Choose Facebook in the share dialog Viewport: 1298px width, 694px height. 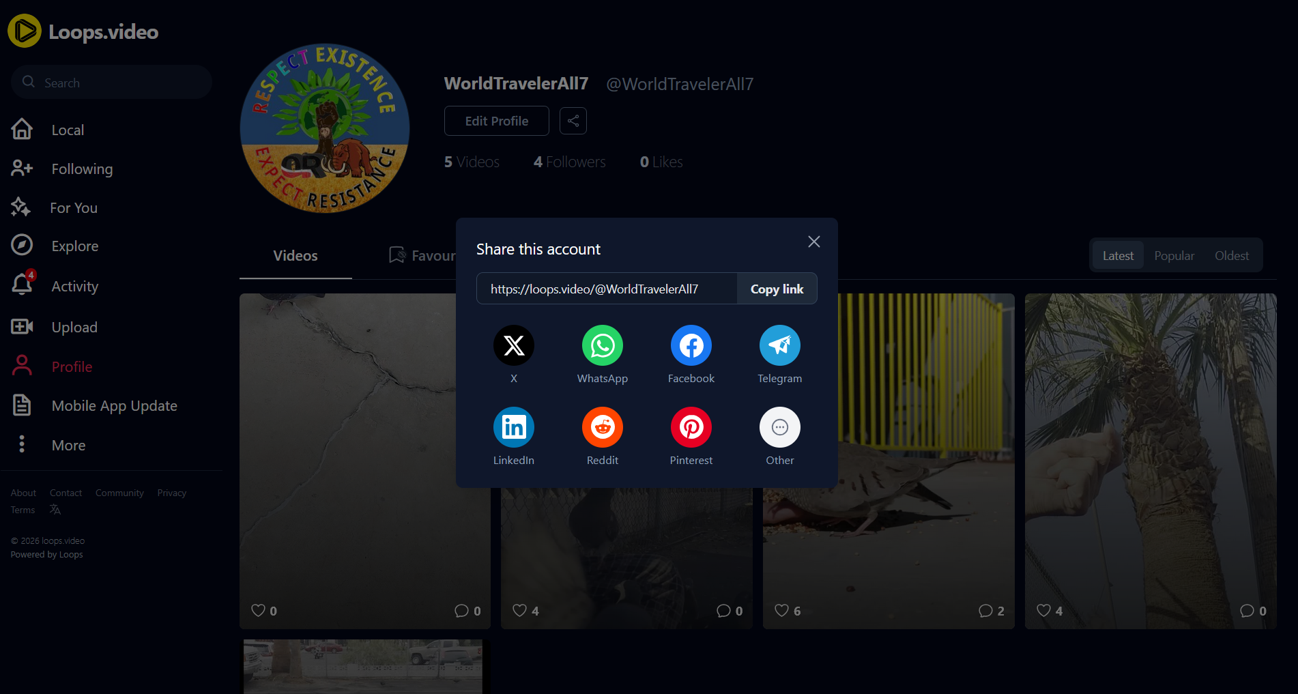click(691, 346)
